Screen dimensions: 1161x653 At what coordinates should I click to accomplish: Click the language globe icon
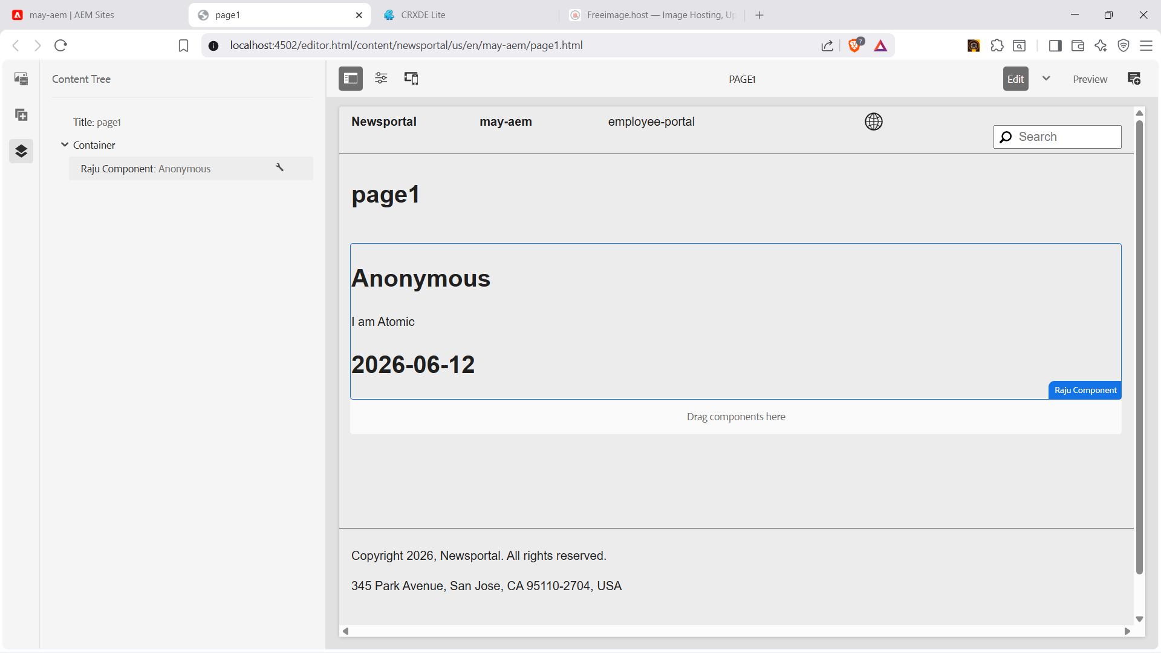[873, 122]
